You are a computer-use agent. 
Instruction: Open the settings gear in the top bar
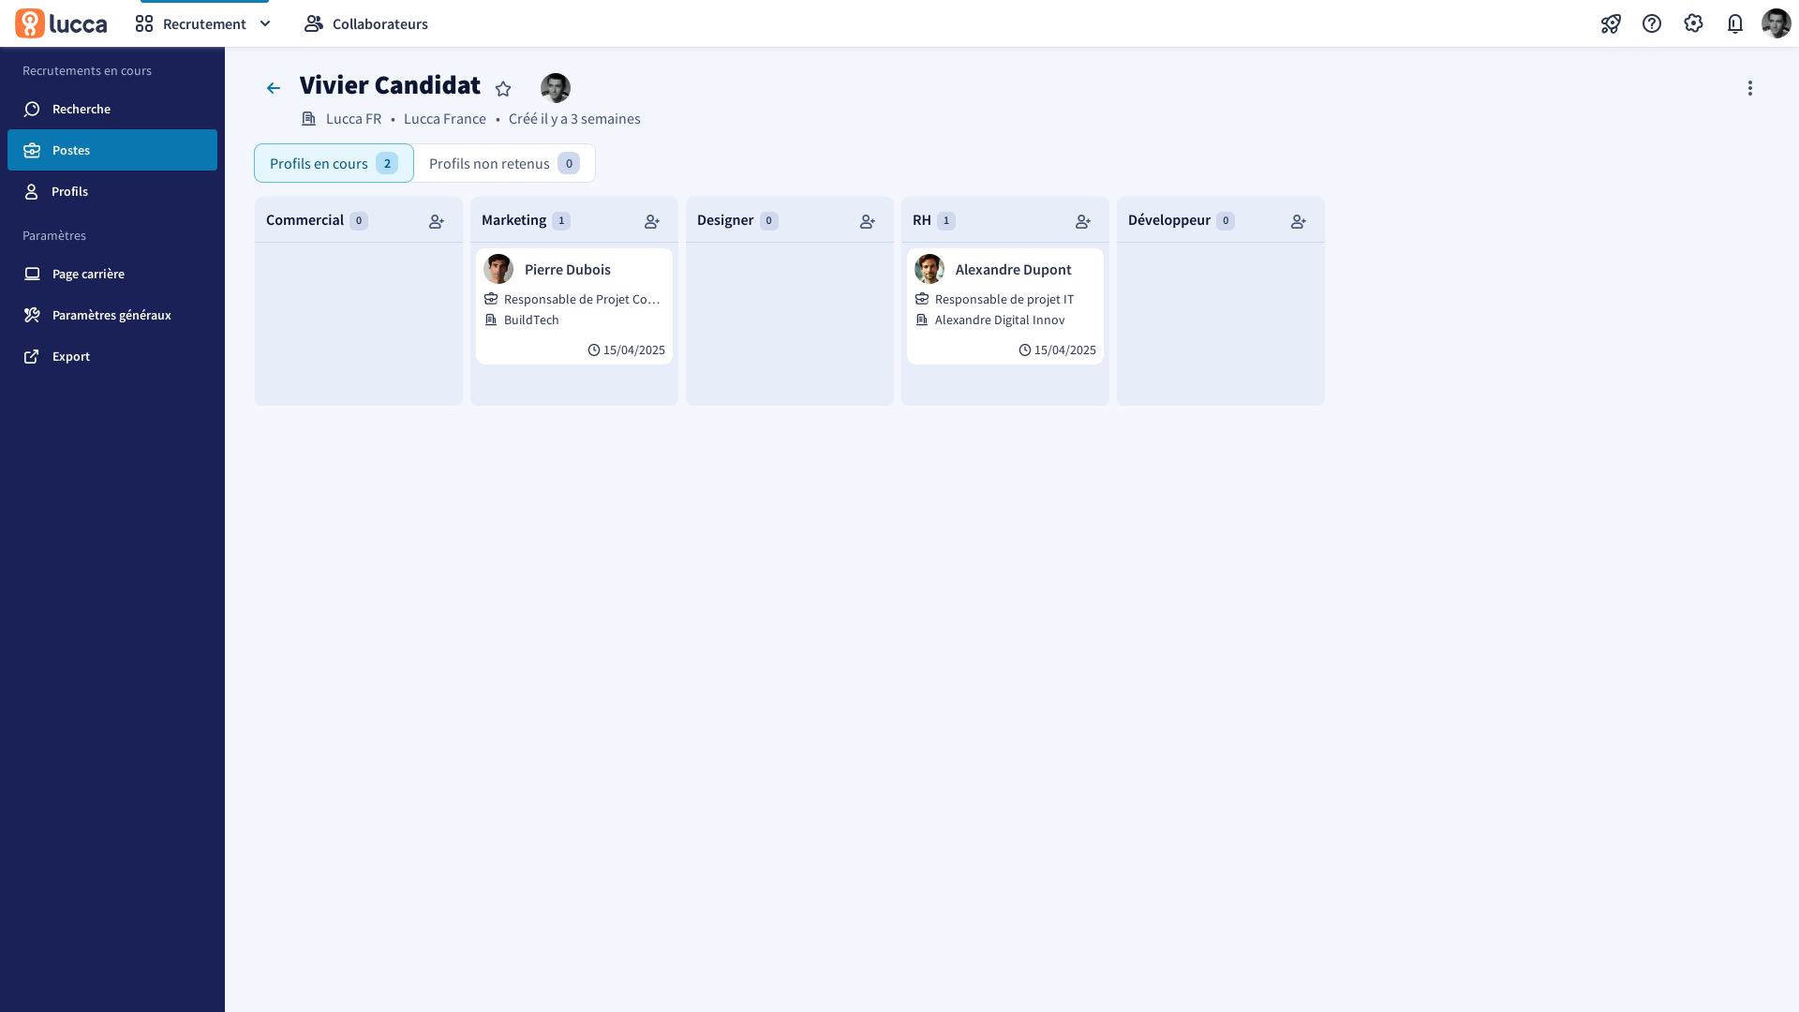pyautogui.click(x=1693, y=23)
